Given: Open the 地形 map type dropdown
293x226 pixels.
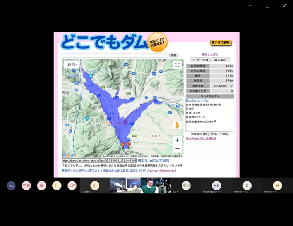Looking at the screenshot, I should tap(72, 64).
